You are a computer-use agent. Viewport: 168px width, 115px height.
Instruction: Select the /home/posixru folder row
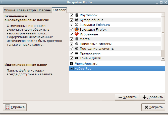[x=117, y=64]
